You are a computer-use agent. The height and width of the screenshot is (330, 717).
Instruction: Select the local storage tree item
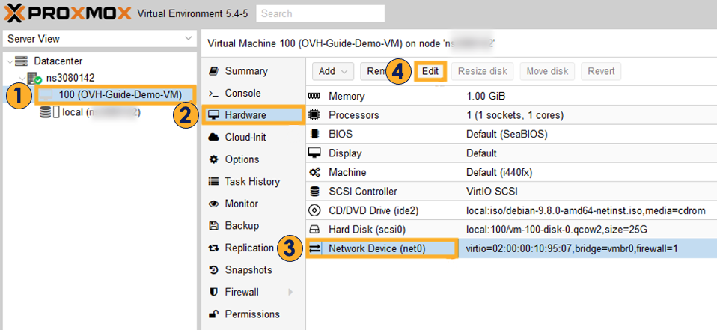click(x=100, y=112)
